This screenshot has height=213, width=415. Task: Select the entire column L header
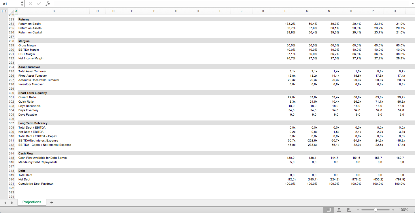[285, 11]
